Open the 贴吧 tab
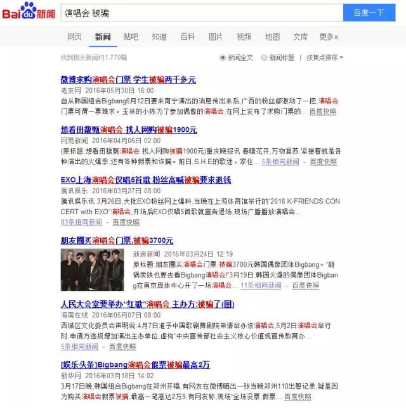The image size is (406, 408). tap(131, 37)
